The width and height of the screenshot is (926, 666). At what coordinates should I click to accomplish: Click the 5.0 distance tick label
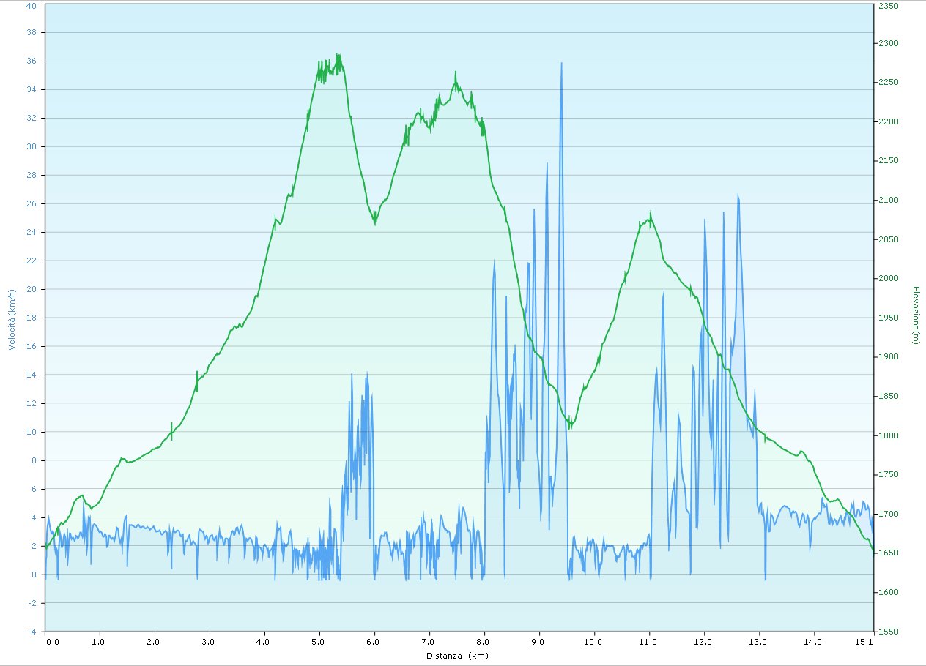[x=319, y=642]
